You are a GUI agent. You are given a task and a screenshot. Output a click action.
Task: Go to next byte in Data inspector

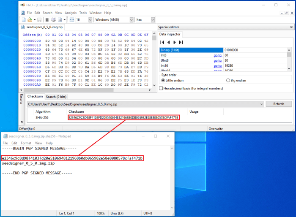174,42
